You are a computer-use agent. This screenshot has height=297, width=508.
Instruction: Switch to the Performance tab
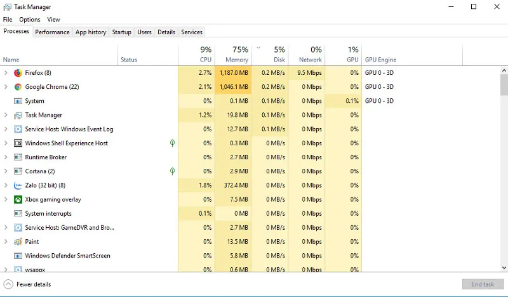[x=52, y=32]
